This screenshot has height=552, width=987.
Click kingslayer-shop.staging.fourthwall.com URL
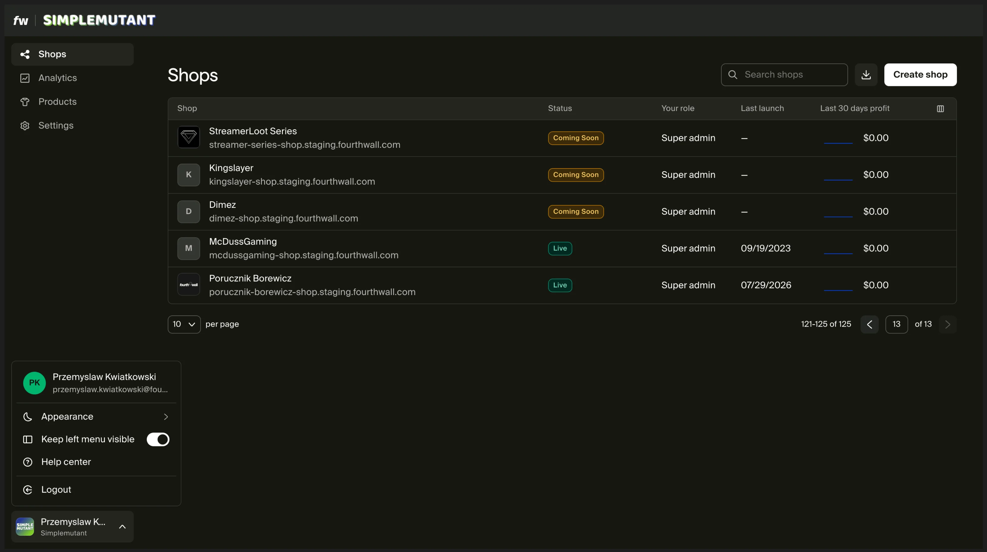[292, 182]
